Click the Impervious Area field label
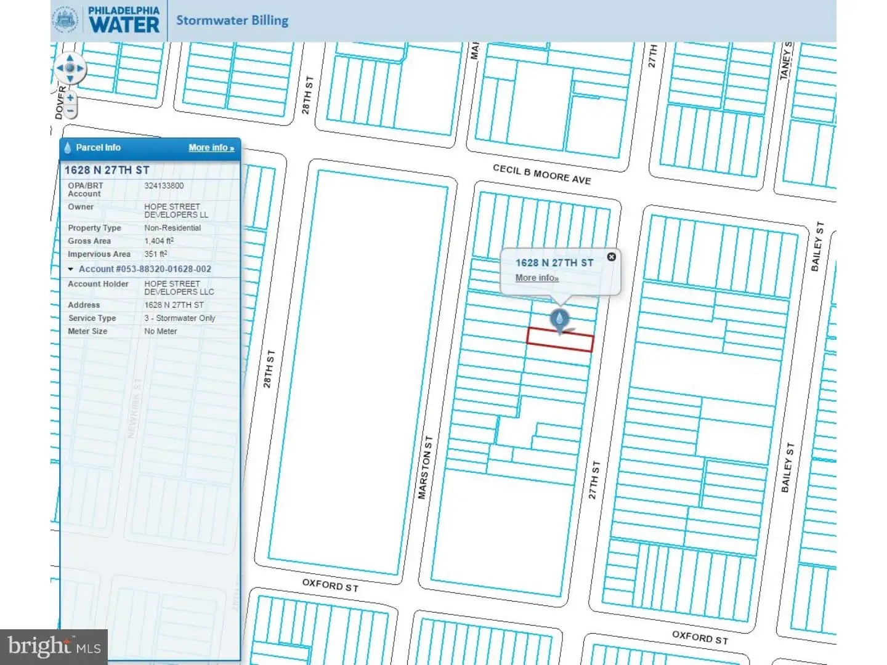 click(x=99, y=254)
